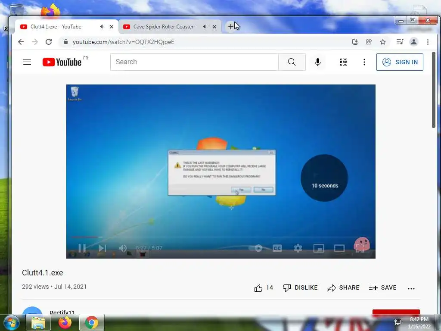Enable theater mode

339,248
